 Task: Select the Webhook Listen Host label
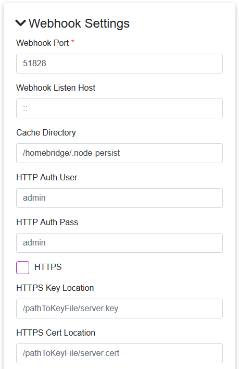56,88
